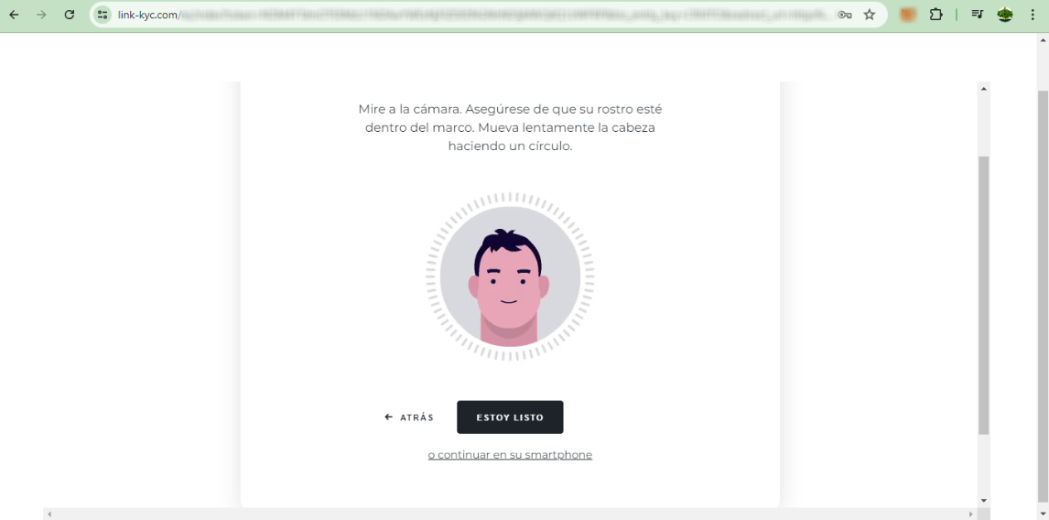1049x520 pixels.
Task: Click the blurred extension icon in toolbar
Action: pyautogui.click(x=908, y=15)
